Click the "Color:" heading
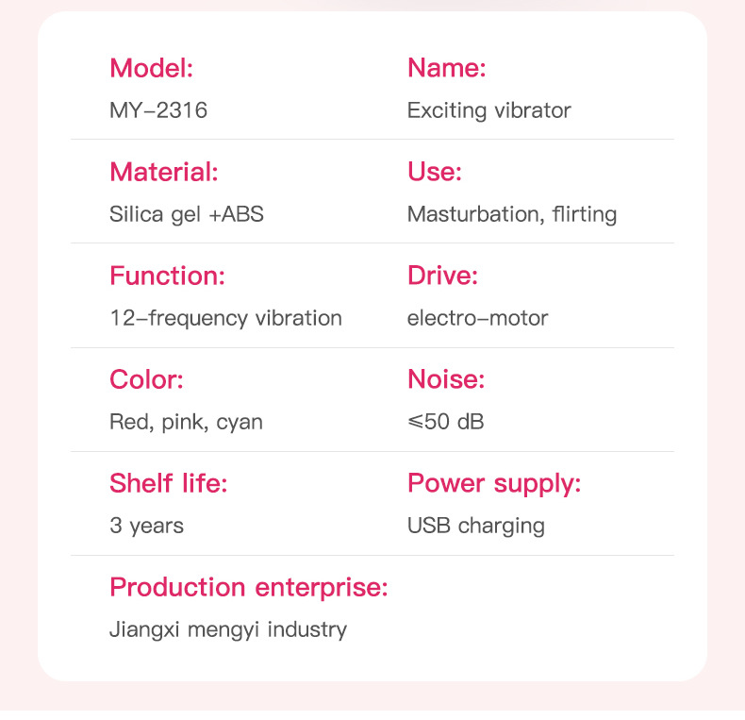Screen dimensions: 745x720 146,379
